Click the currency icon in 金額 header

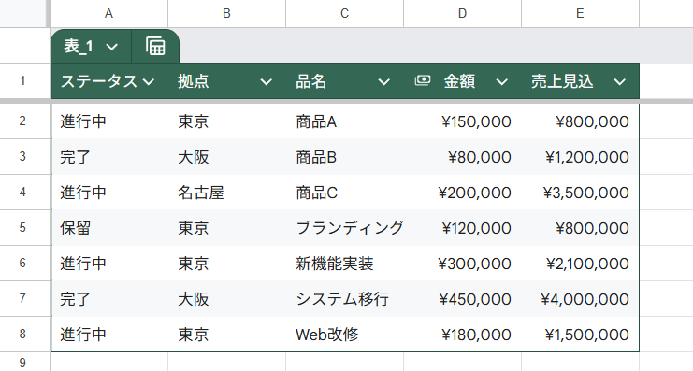coord(423,80)
